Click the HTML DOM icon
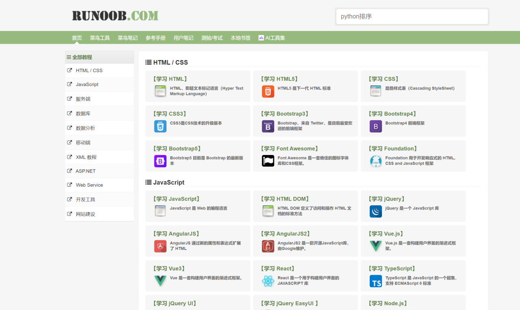Screen dimensions: 520x310 coord(268,211)
